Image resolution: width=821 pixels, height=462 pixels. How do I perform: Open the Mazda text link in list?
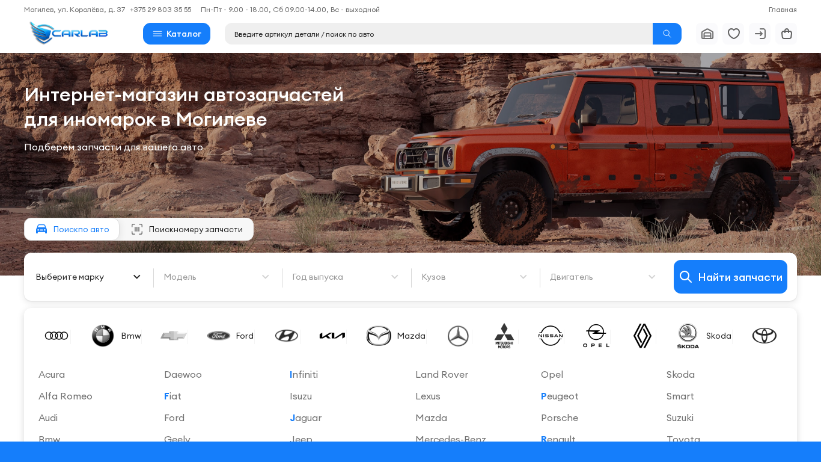point(431,417)
